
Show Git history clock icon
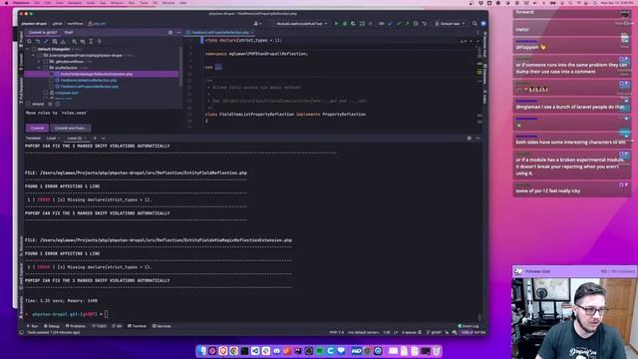[416, 24]
